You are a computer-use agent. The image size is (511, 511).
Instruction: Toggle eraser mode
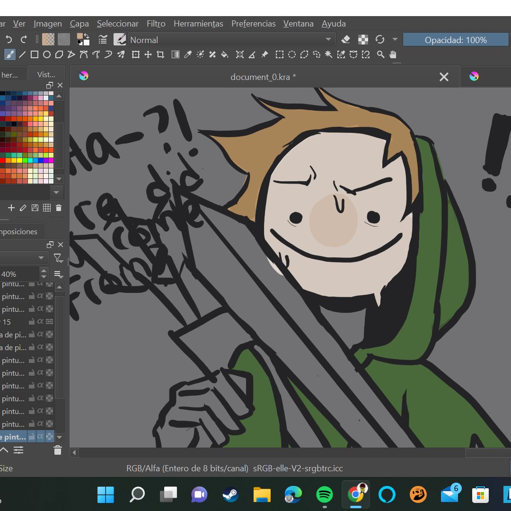point(345,39)
